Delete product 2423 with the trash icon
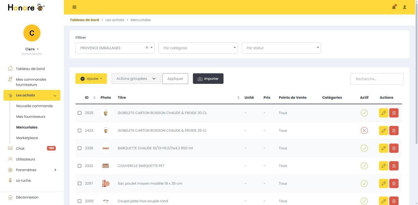This screenshot has height=205, width=418. click(x=394, y=130)
